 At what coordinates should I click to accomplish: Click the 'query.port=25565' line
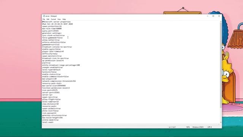pos(50,31)
